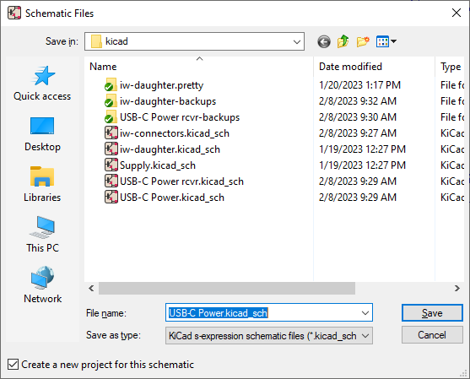Click the Cancel button

[x=432, y=335]
